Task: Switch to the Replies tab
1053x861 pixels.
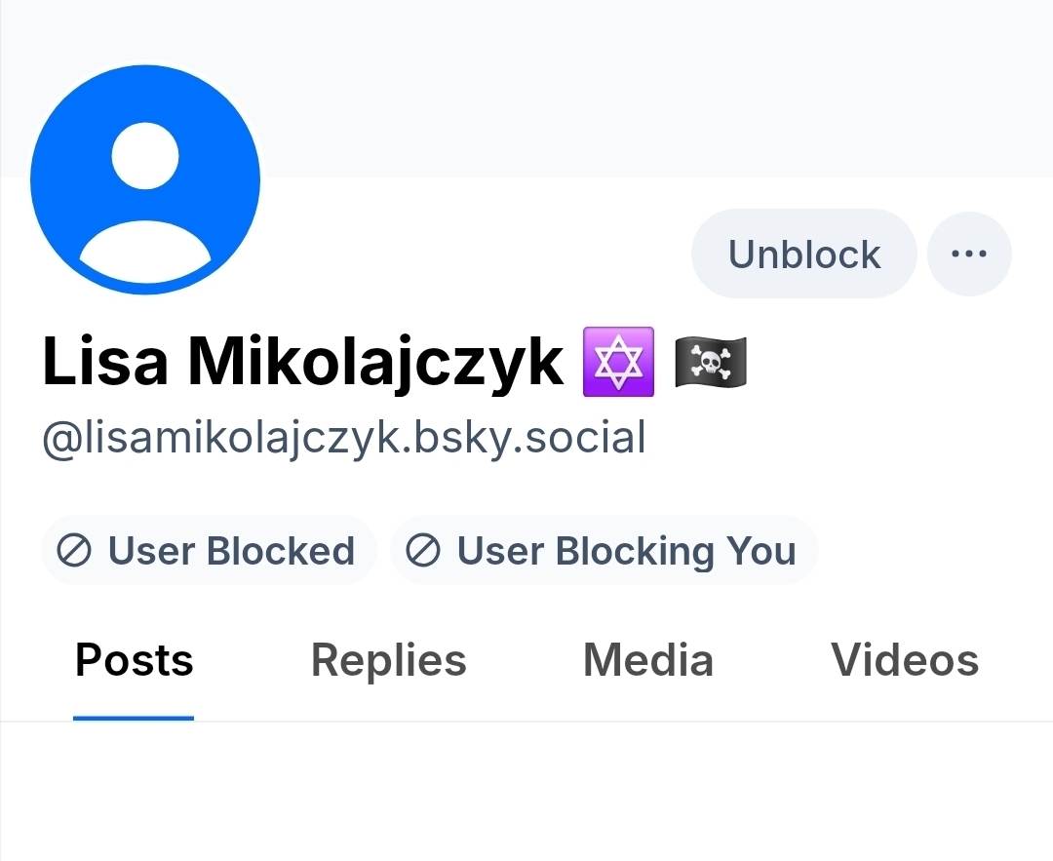Action: coord(388,661)
